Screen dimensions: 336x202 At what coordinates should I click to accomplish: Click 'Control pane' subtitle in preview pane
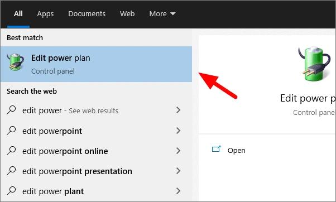click(314, 113)
